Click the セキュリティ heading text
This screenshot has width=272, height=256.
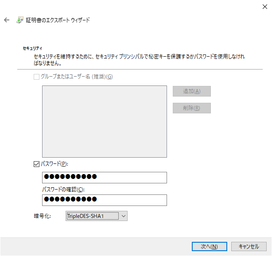[x=32, y=48]
